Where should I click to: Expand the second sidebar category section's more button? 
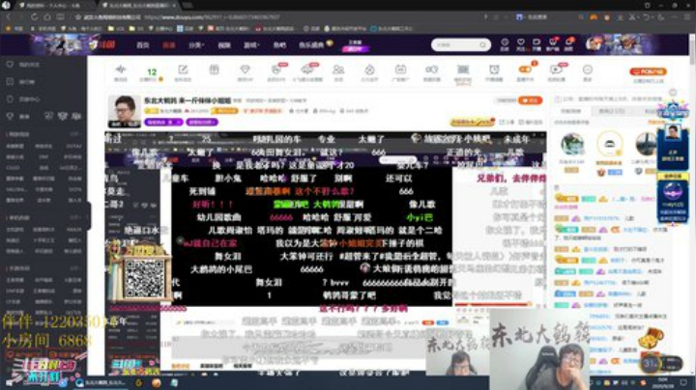click(x=75, y=217)
